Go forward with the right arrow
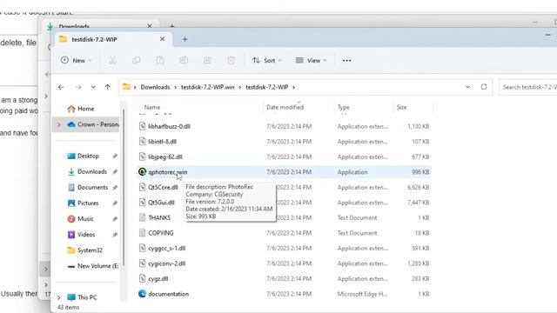The height and width of the screenshot is (313, 557). [x=77, y=87]
